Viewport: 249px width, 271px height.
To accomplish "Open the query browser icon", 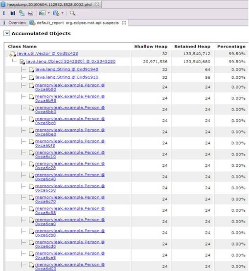I will pos(42,13).
